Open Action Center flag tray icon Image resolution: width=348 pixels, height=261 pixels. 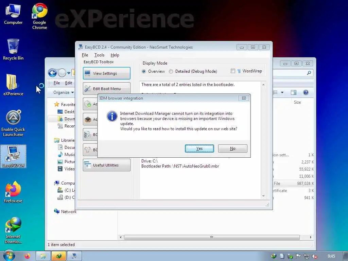pyautogui.click(x=298, y=256)
